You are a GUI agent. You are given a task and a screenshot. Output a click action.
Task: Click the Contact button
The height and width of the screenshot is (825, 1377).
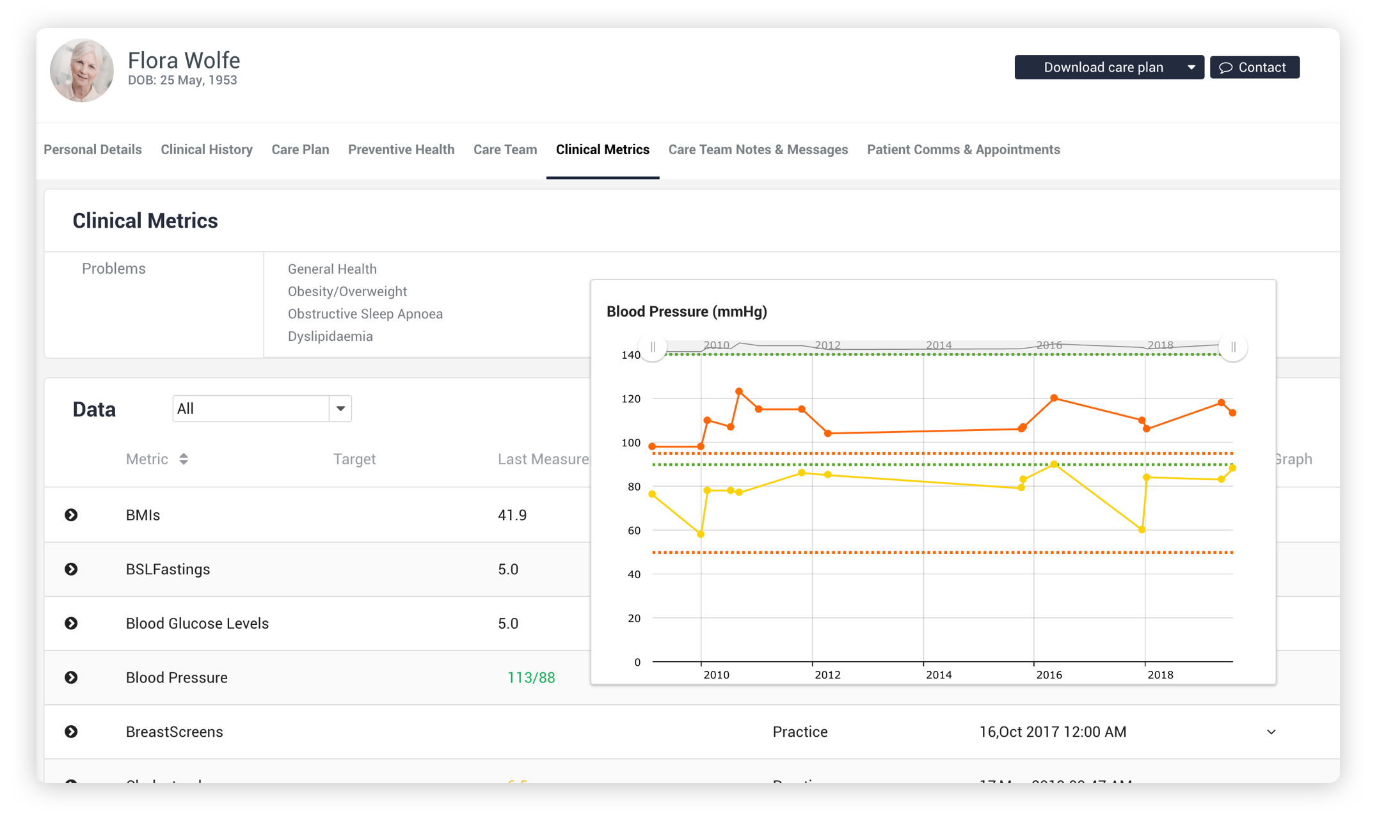click(x=1254, y=67)
